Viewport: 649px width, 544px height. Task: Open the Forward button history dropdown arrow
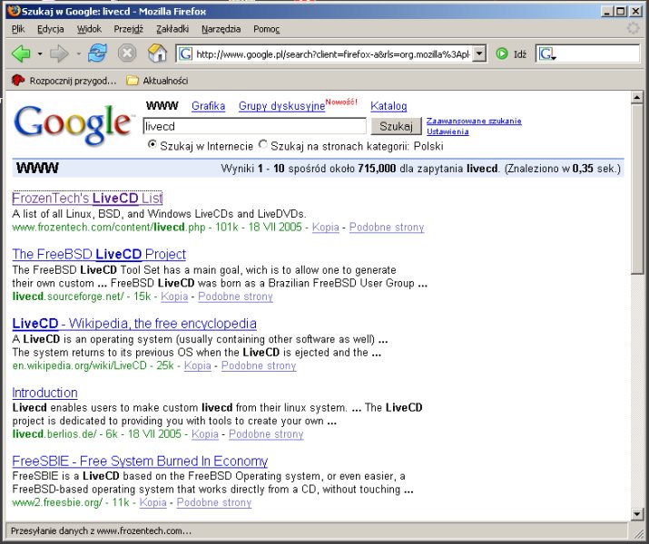tap(78, 53)
